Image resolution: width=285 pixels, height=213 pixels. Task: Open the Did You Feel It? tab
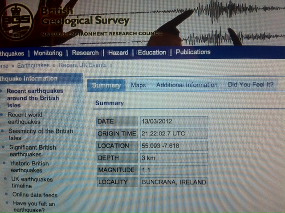pyautogui.click(x=251, y=84)
